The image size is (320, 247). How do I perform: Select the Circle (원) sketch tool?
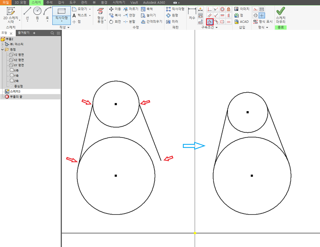click(x=38, y=13)
